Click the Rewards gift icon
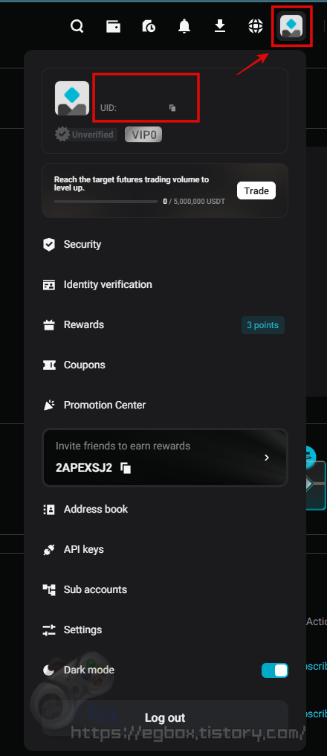327x756 pixels. click(x=49, y=325)
